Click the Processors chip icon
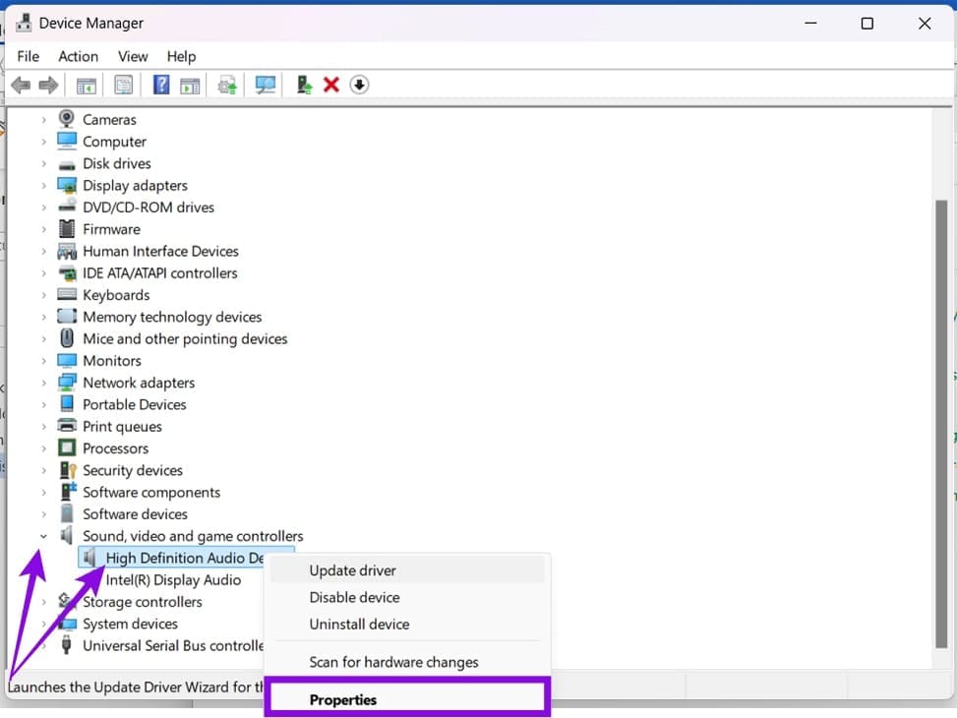 [67, 448]
